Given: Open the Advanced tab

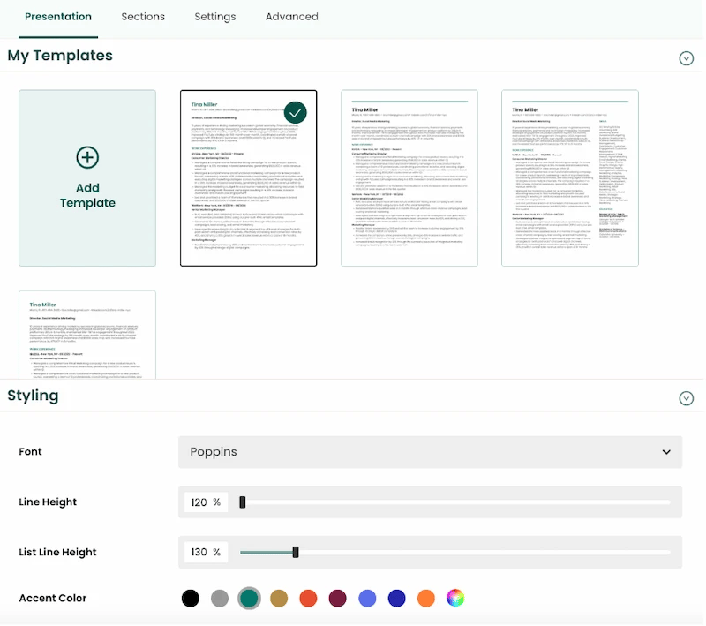Looking at the screenshot, I should (x=291, y=17).
